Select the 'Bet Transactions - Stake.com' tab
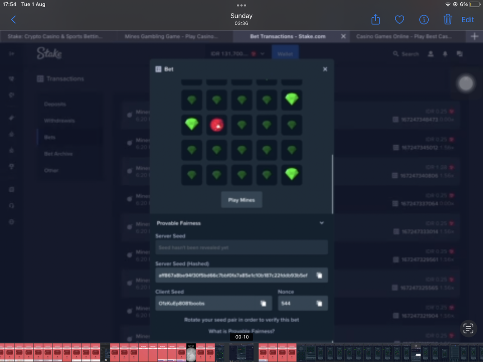 (287, 36)
